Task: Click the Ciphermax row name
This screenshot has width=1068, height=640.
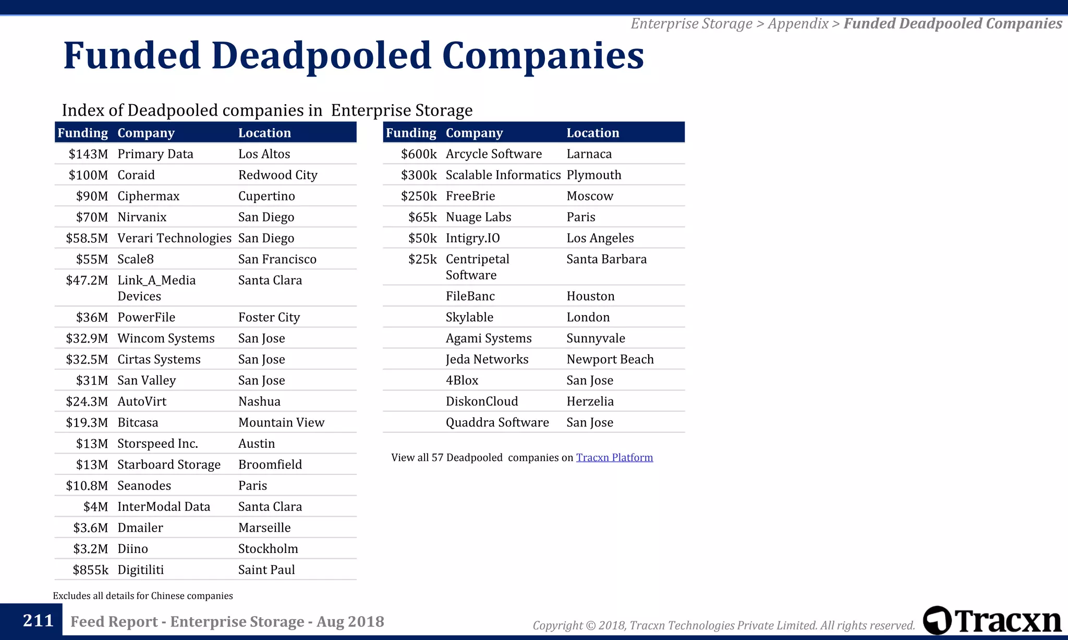Action: click(149, 196)
